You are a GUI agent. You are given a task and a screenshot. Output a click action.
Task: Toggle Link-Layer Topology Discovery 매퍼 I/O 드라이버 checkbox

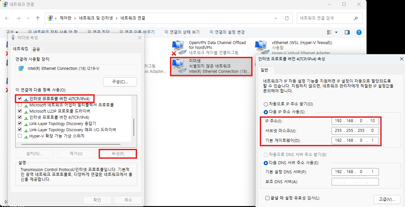point(20,130)
